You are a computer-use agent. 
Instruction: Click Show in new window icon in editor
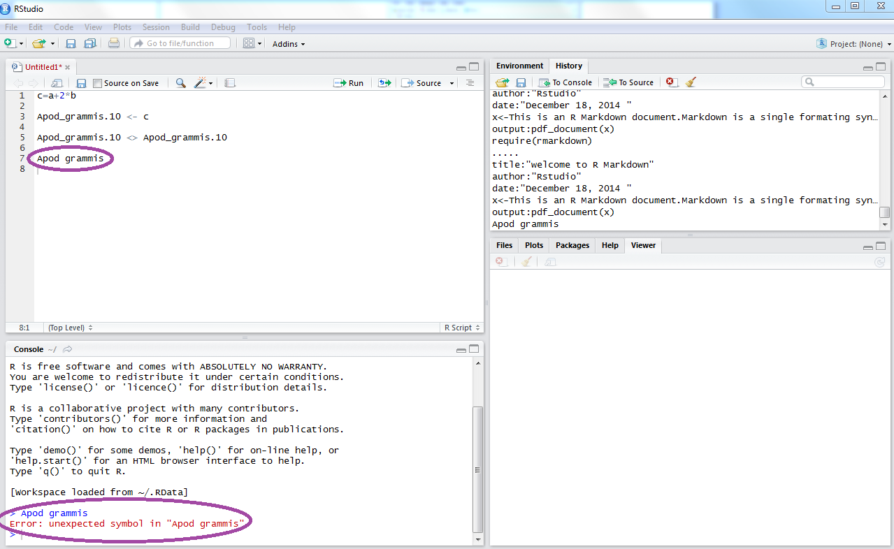(57, 83)
